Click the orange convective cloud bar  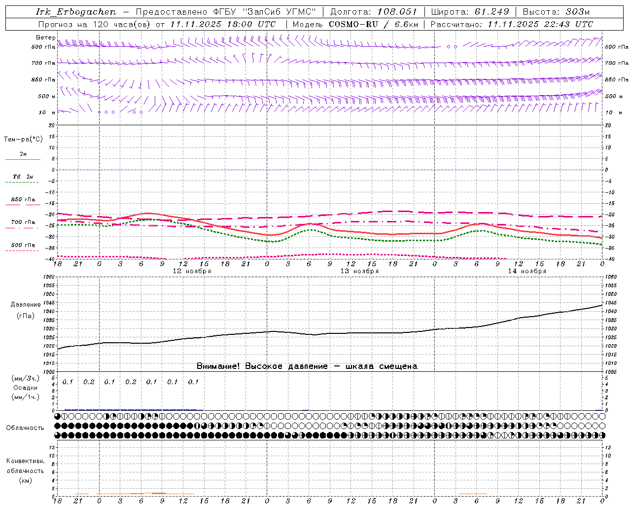point(148,493)
